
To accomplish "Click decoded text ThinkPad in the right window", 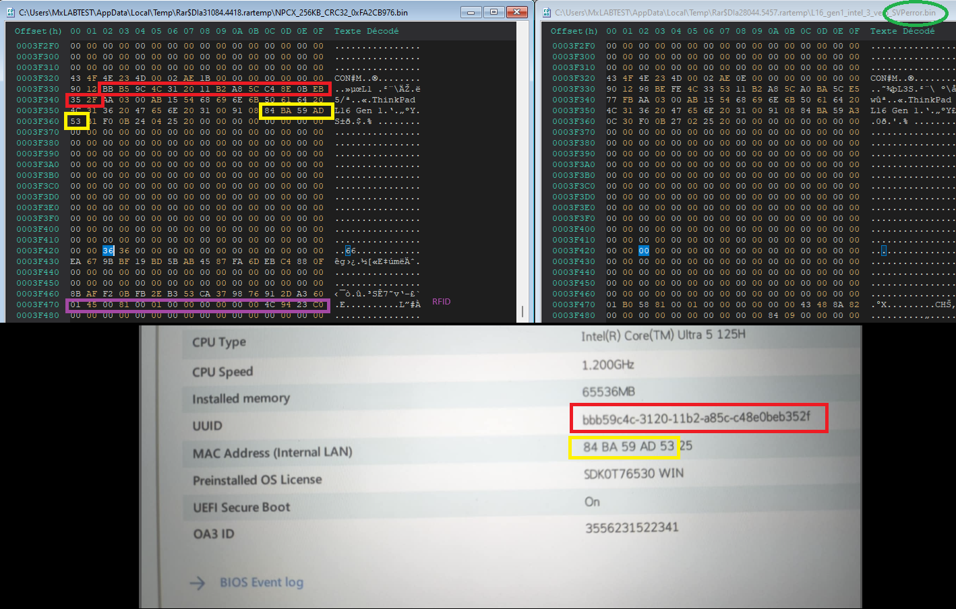I will 930,100.
